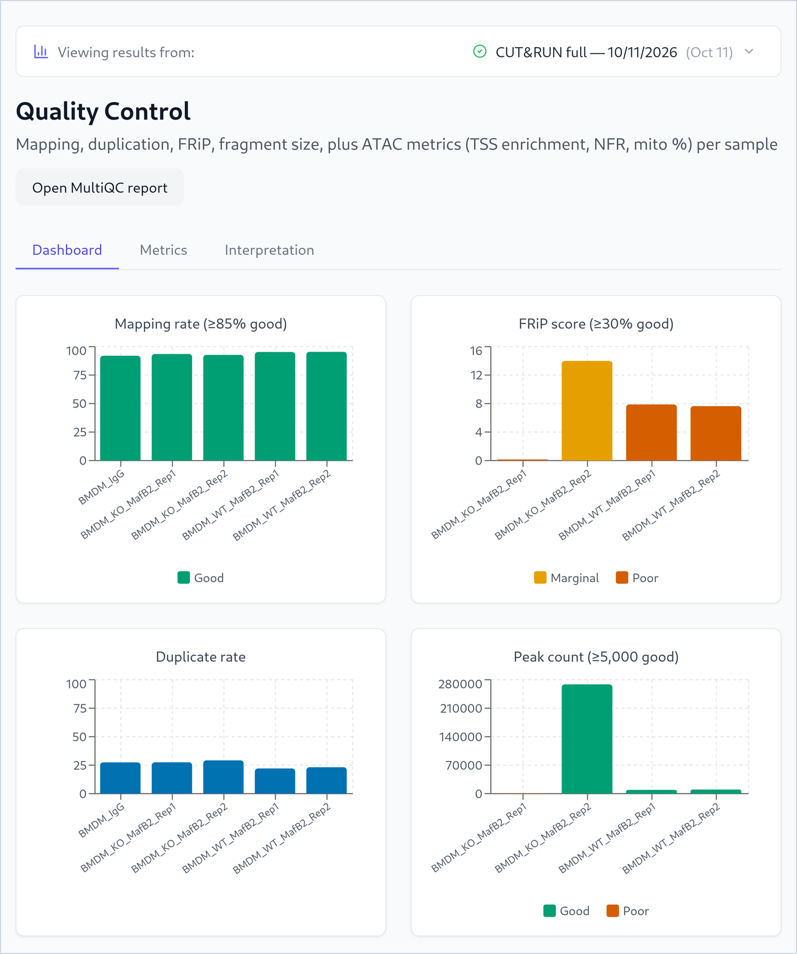Pick the BMDM_KO_MafB2_Rep1 bar in Duplicate rate

[x=172, y=778]
